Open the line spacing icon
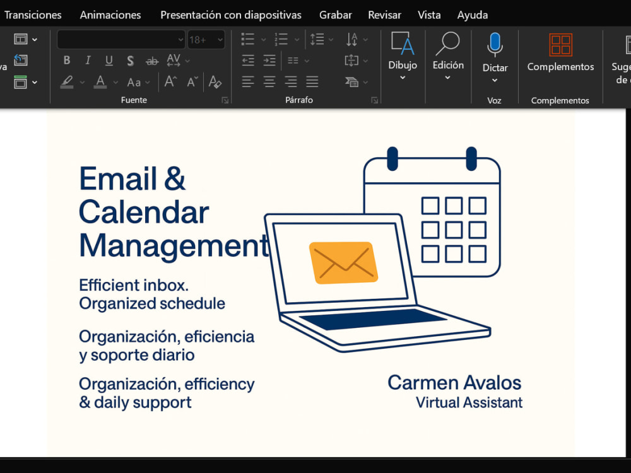 (317, 39)
